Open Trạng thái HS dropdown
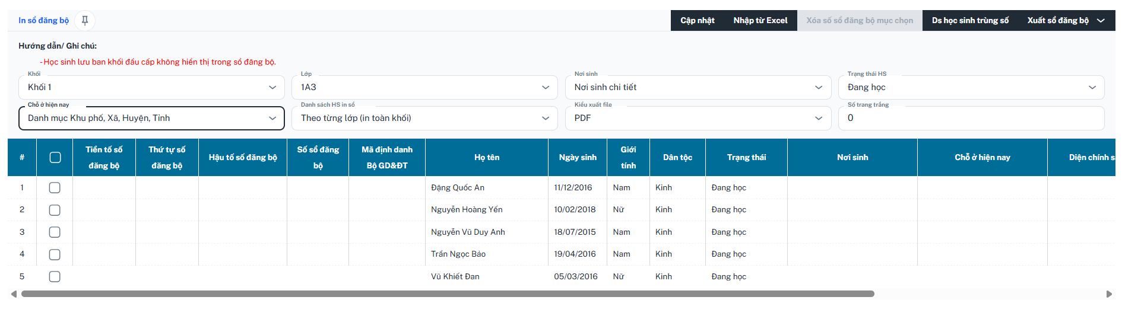This screenshot has width=1122, height=316. click(971, 87)
